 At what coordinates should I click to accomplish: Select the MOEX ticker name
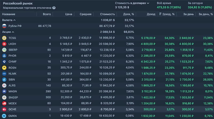(12, 103)
